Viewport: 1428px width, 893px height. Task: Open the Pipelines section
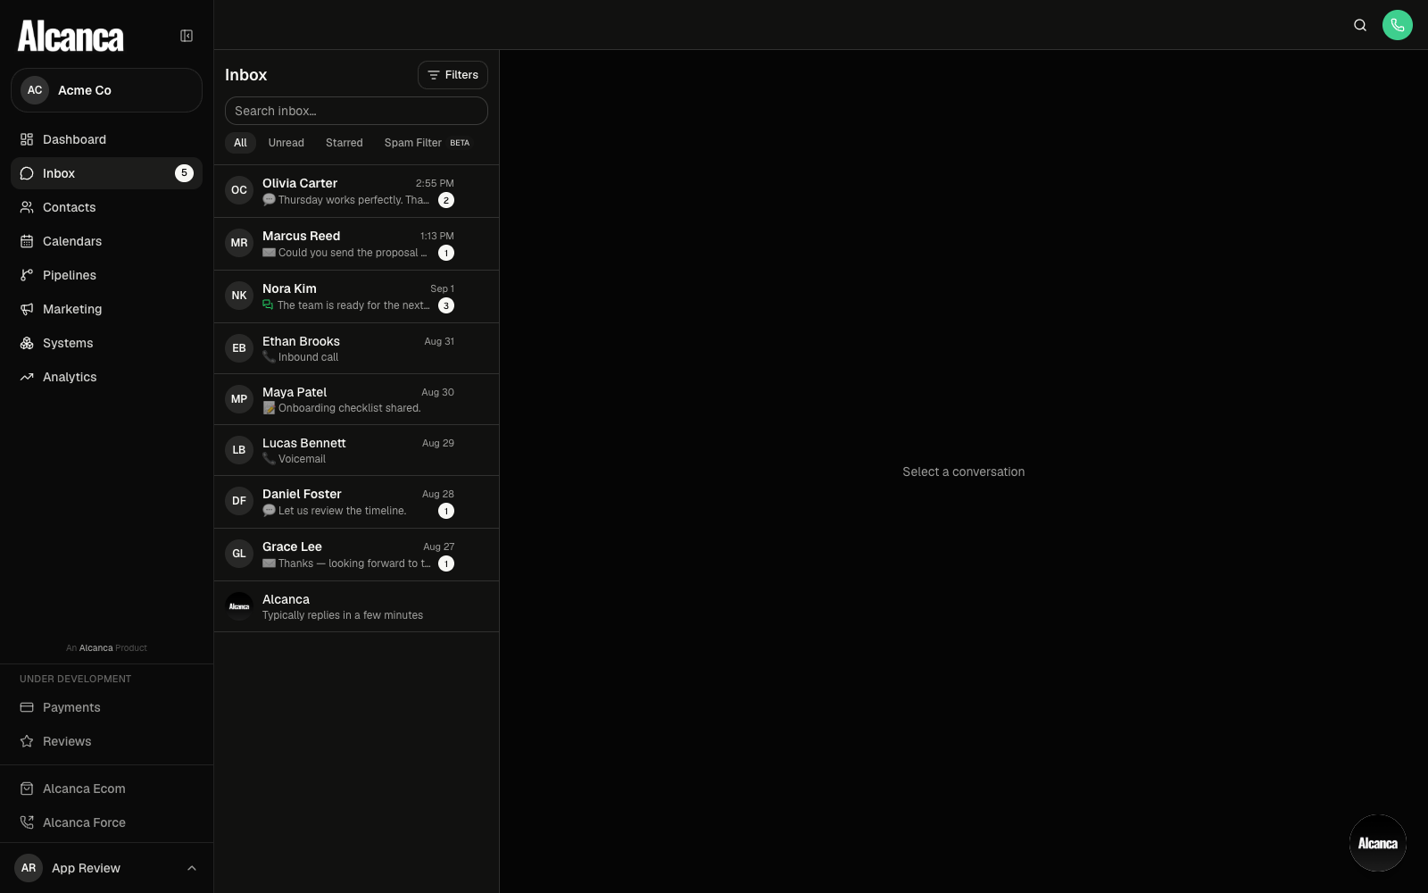click(106, 275)
